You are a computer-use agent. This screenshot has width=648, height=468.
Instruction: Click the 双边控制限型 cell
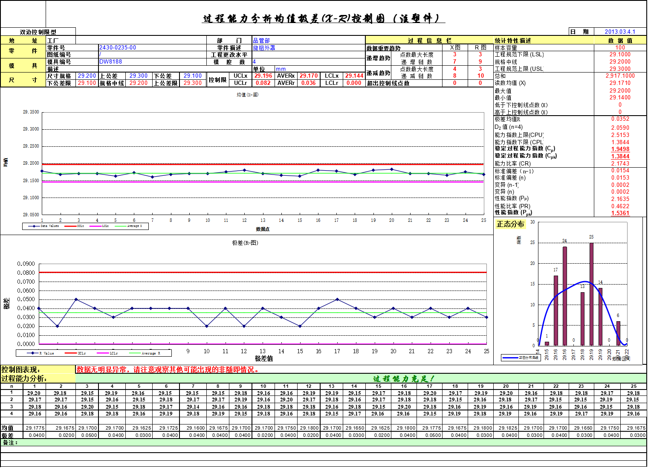click(38, 32)
